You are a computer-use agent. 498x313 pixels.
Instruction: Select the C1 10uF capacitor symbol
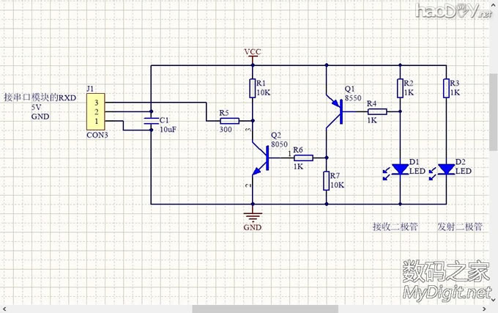click(150, 120)
